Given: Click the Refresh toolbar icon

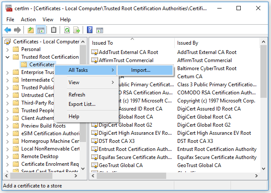Looking at the screenshot, I should coord(67,30).
